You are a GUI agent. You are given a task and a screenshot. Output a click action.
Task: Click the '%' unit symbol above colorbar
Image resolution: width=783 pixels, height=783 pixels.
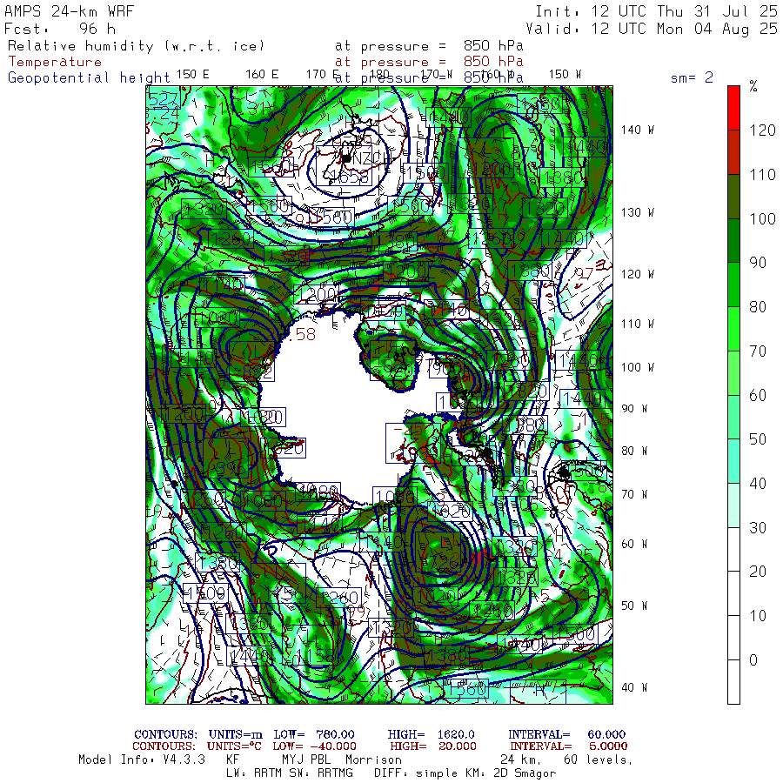(753, 87)
